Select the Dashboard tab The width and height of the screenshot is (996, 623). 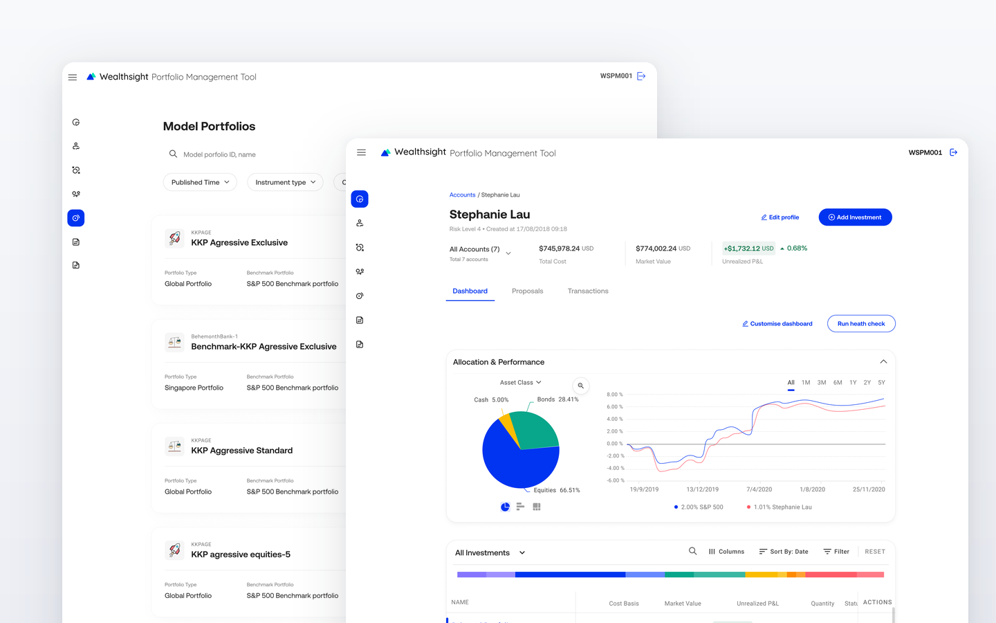[470, 291]
